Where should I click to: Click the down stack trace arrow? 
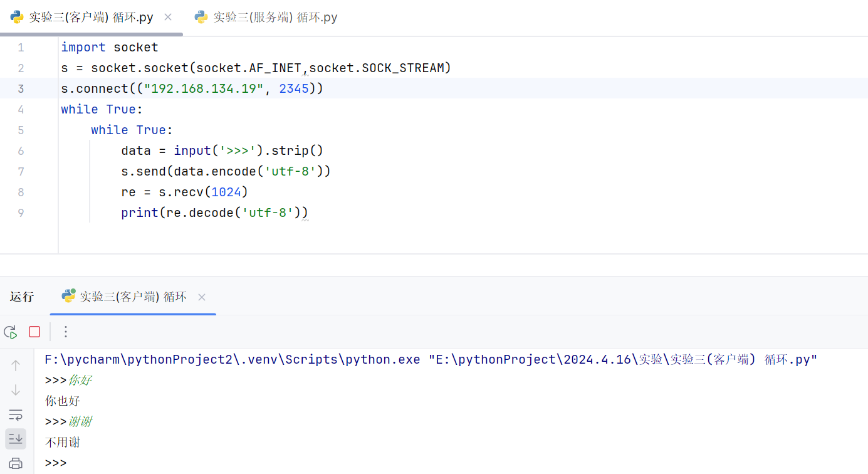pos(16,390)
